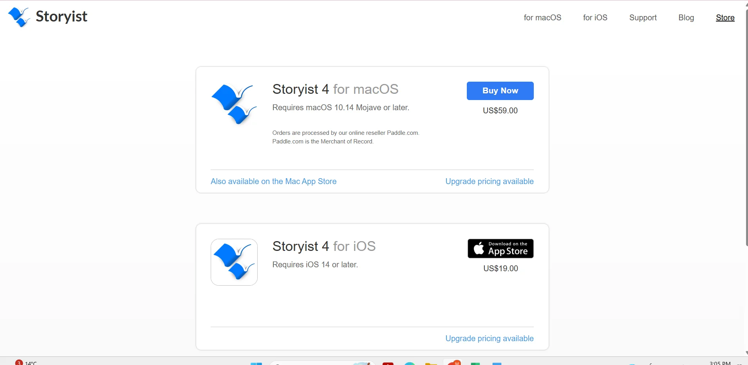Open the Blog section
748x365 pixels.
(x=686, y=18)
